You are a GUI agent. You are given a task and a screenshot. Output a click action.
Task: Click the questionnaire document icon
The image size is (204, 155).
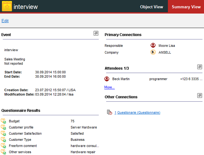point(109,112)
